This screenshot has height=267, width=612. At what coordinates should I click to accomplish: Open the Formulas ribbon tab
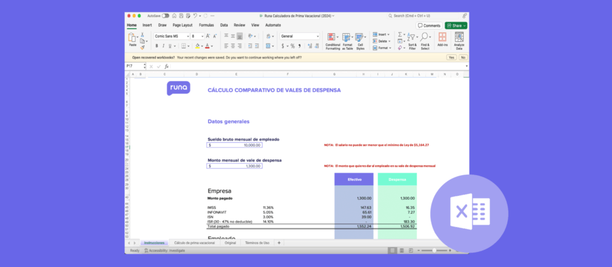(x=206, y=25)
